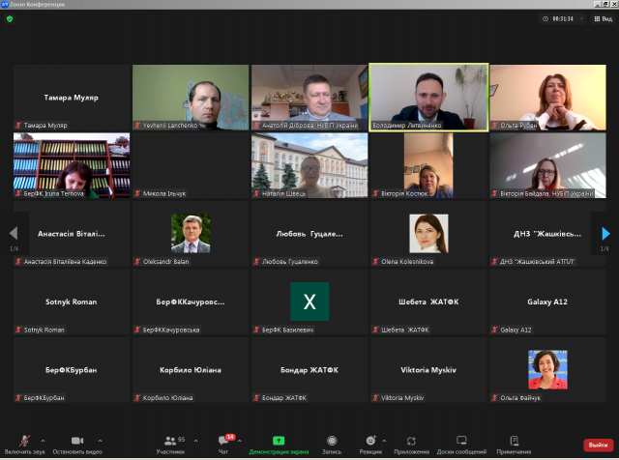This screenshot has height=460, width=619.
Task: Select Володимир Литвиненко's highlighted video
Action: coord(428,97)
